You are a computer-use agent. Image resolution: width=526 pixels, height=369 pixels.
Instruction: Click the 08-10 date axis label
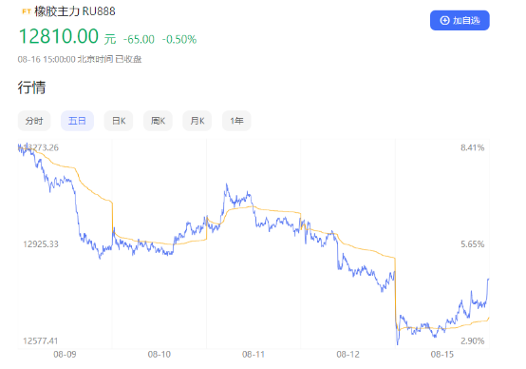pos(159,354)
